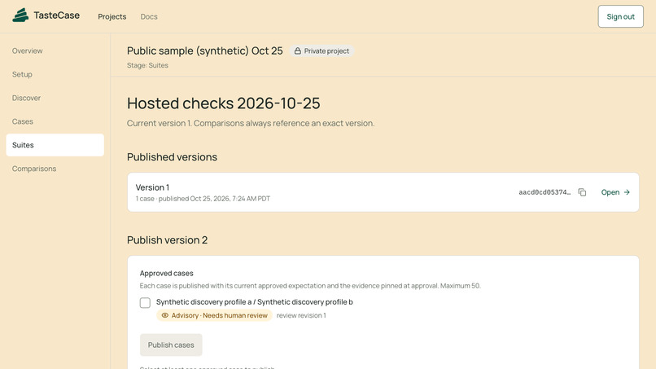Click the Private project badge

(321, 51)
